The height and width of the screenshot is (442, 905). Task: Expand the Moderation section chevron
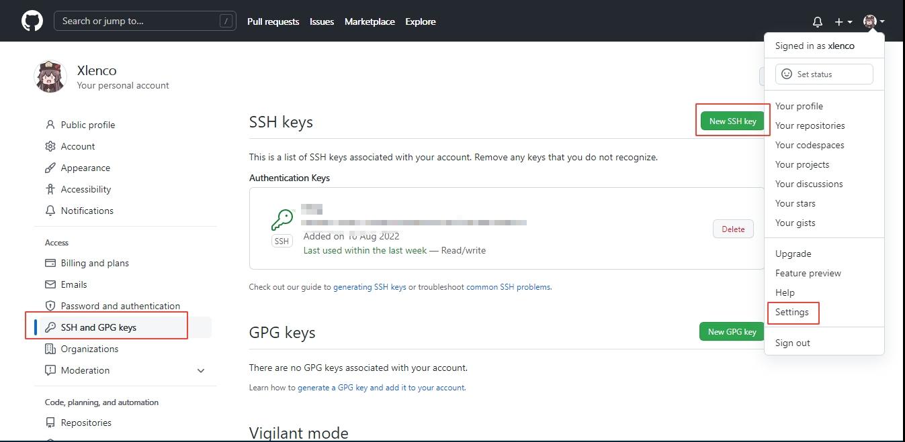pyautogui.click(x=201, y=370)
